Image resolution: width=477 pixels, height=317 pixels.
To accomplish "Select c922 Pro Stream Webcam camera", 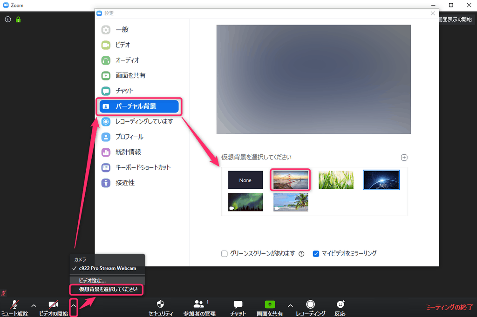I will click(108, 269).
